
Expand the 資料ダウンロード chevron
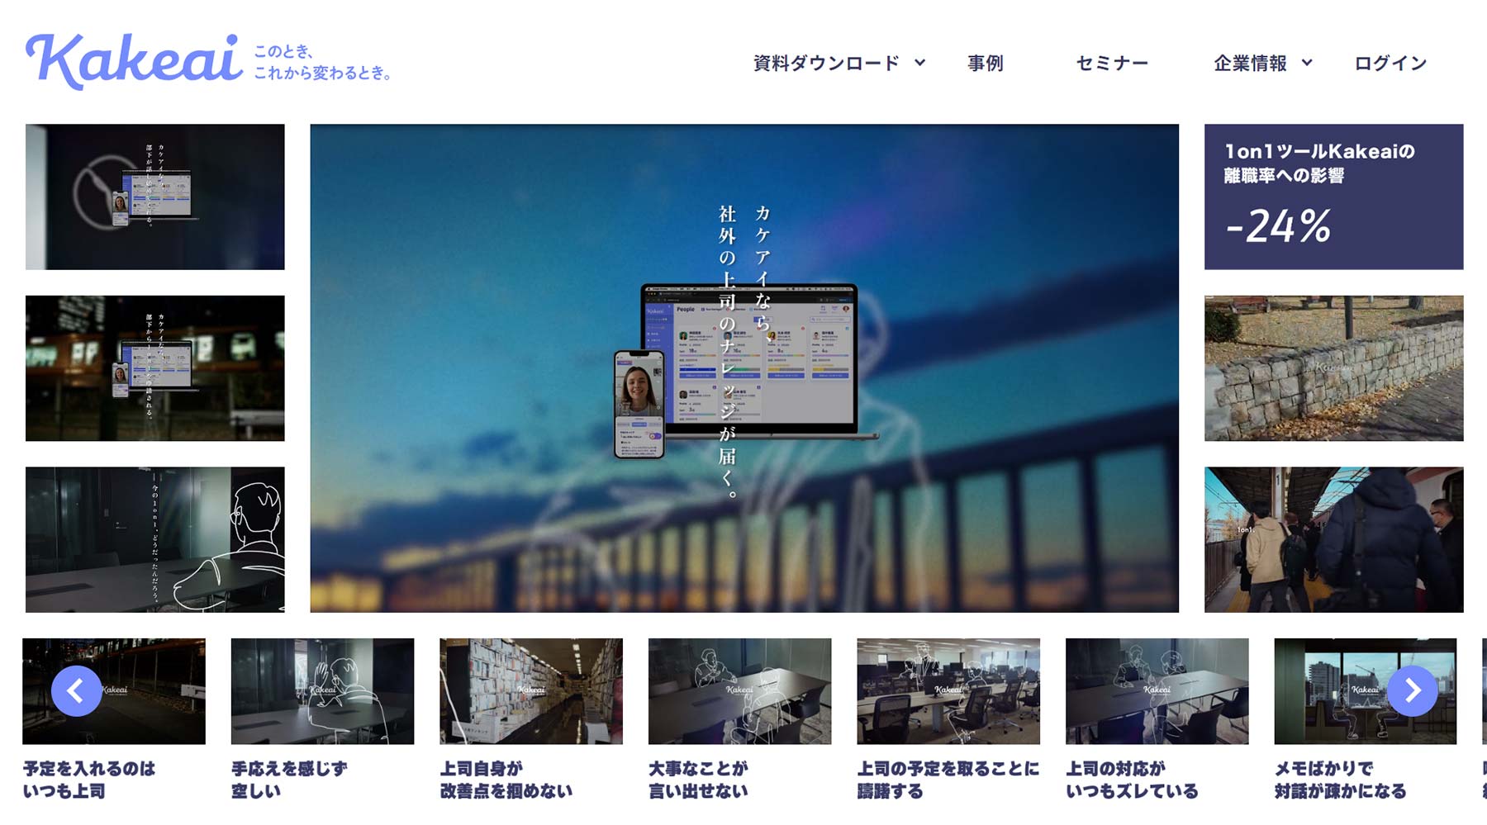[x=919, y=63]
